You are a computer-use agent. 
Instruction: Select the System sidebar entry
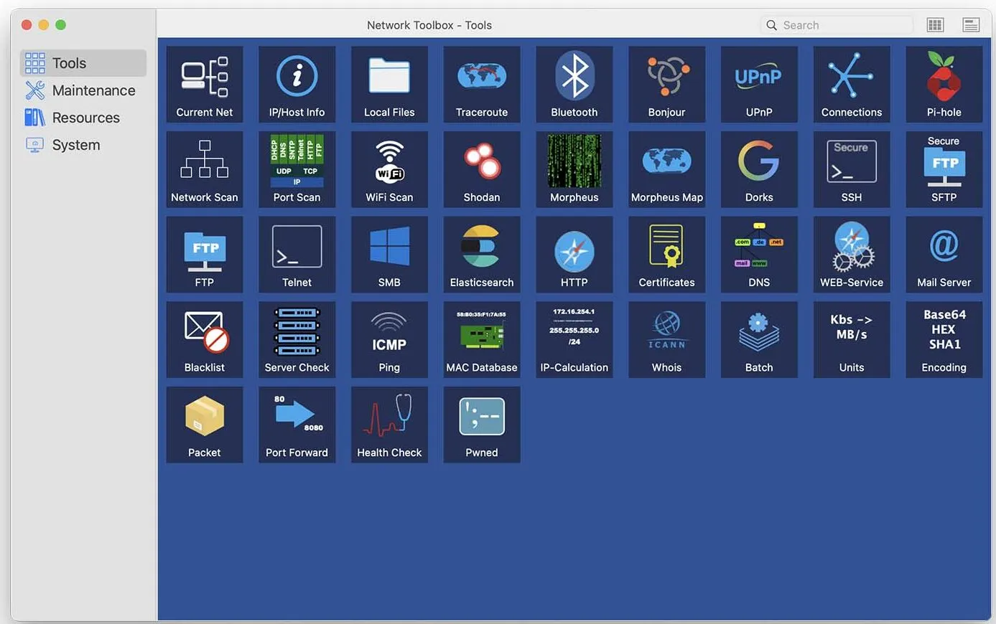76,144
